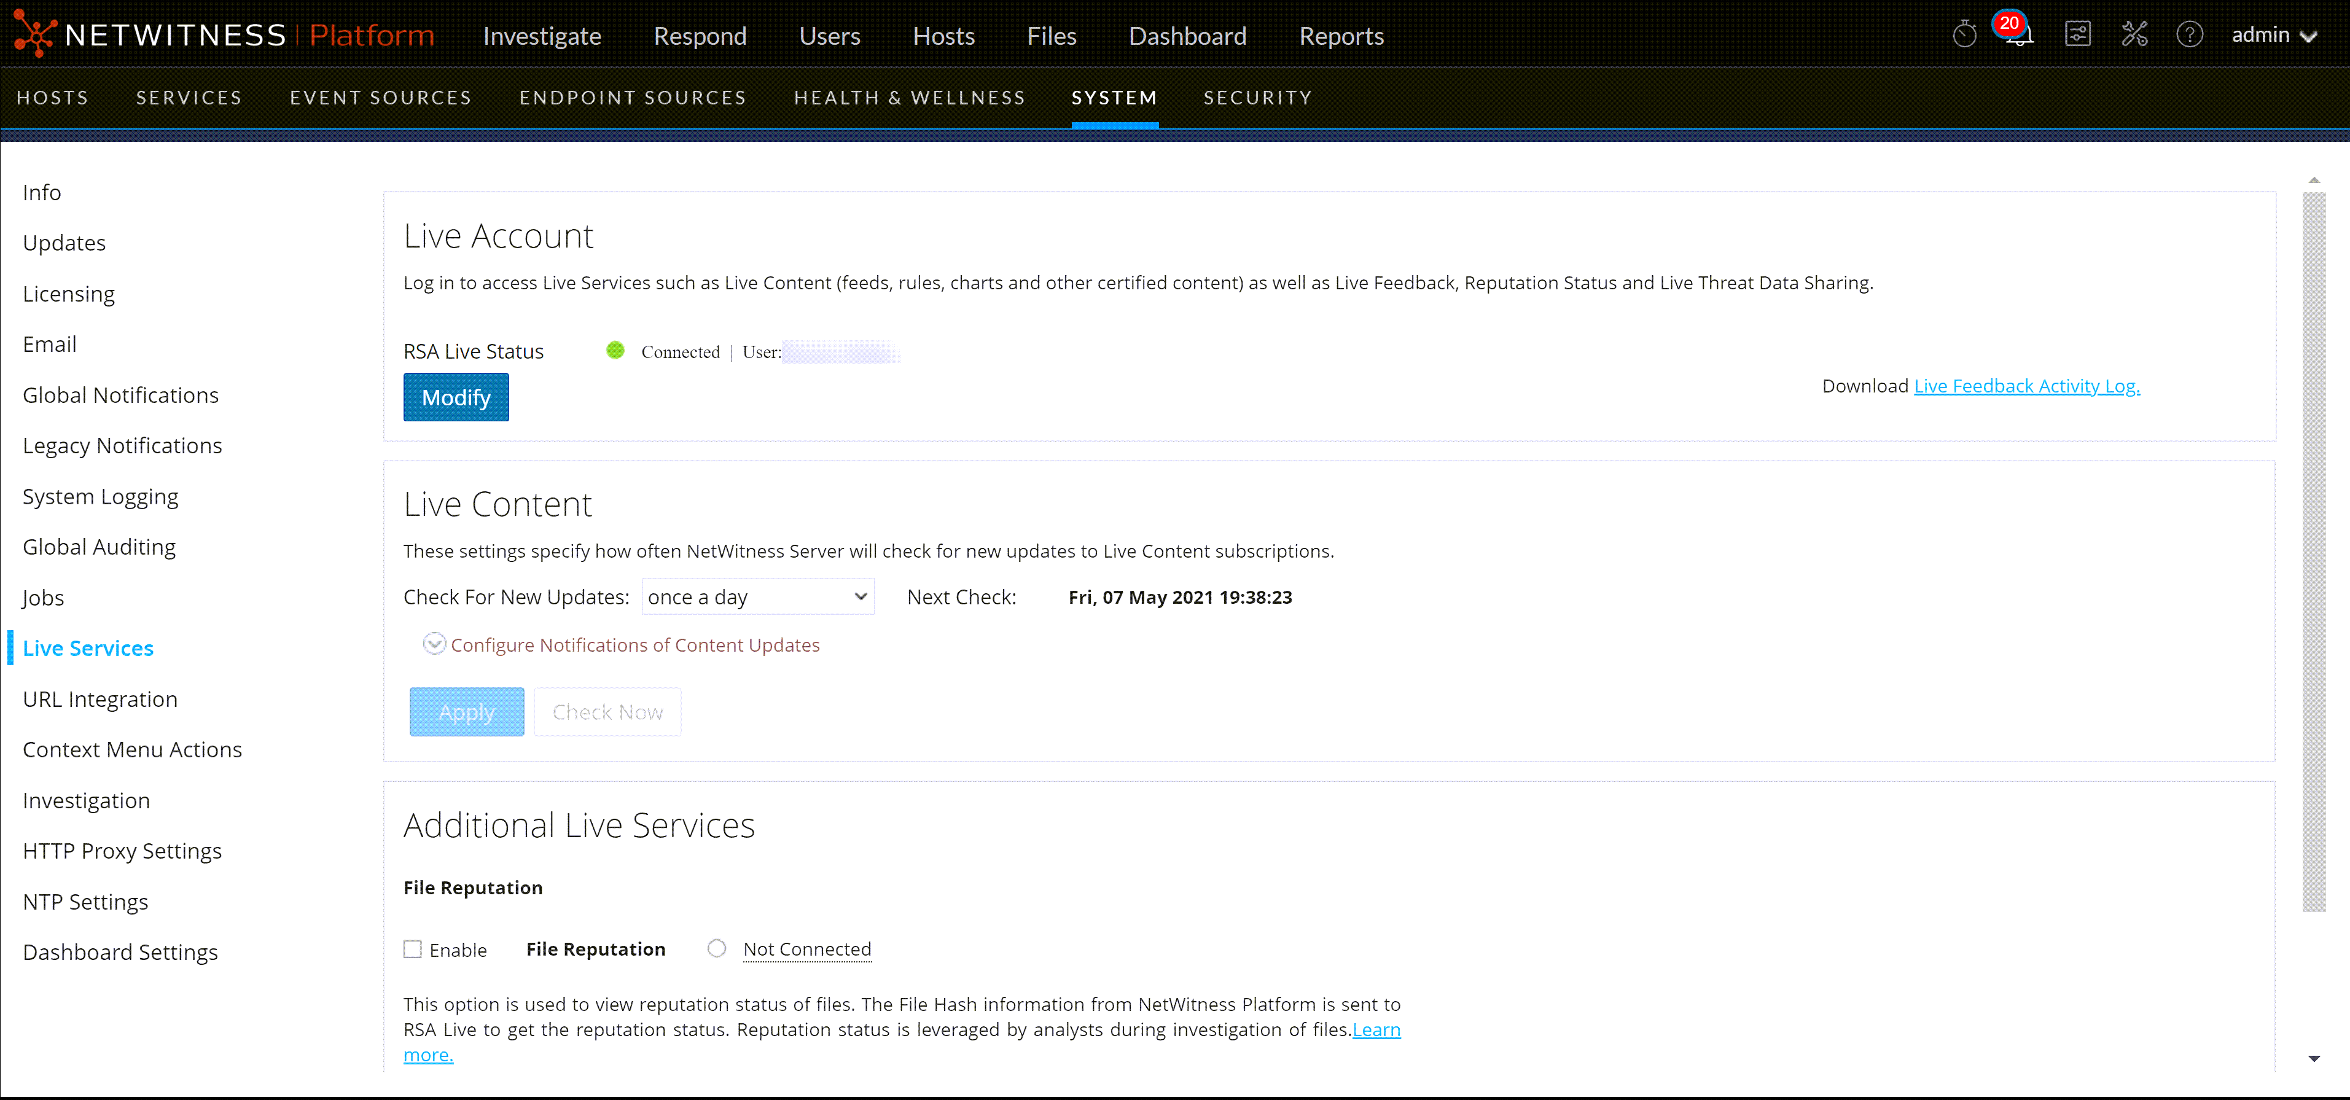Click the scroll up arrow icon
Viewport: 2350px width, 1100px height.
pos(2314,180)
